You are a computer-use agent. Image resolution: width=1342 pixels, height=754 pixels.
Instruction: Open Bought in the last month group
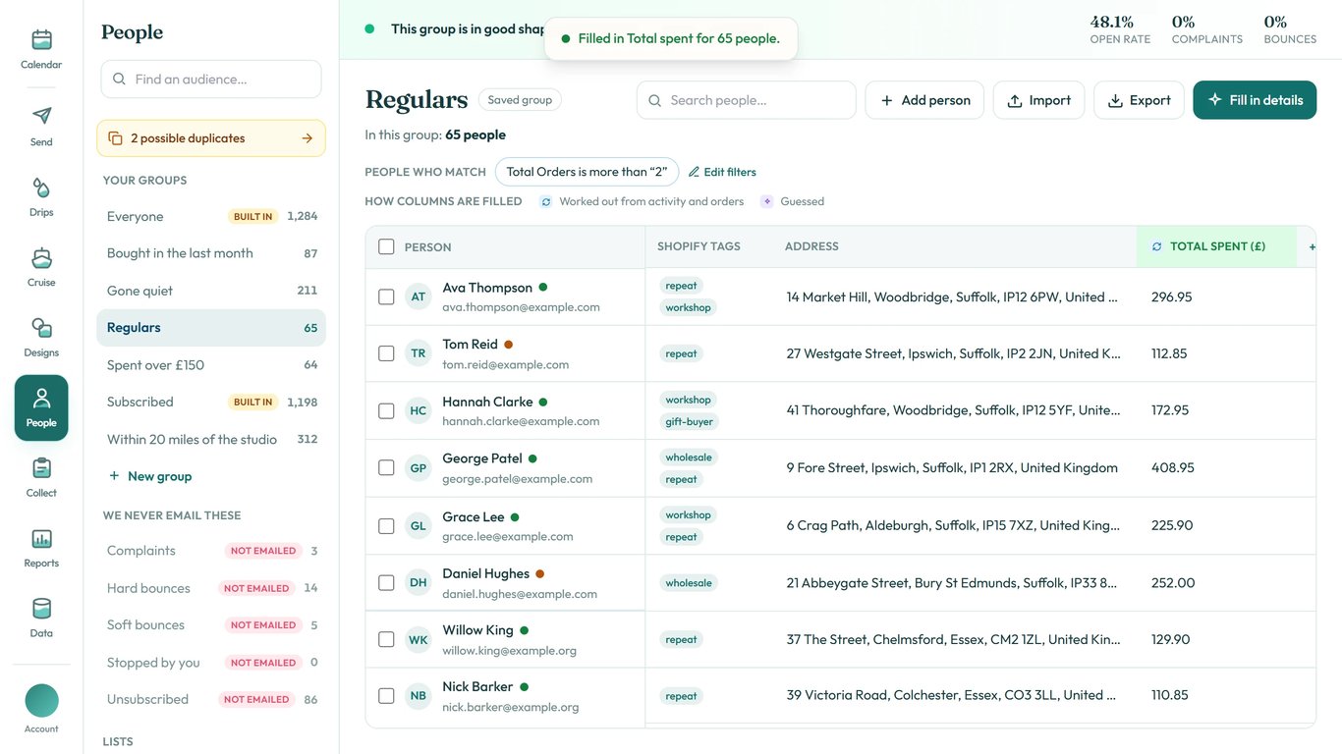click(211, 253)
